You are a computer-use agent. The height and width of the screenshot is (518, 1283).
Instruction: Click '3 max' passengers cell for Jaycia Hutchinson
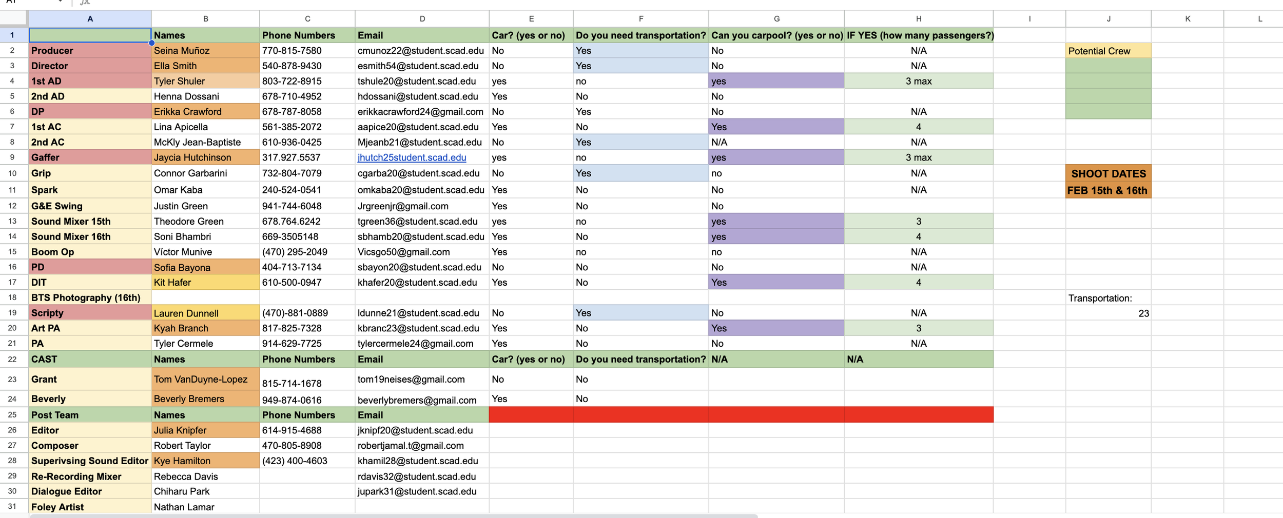coord(919,157)
